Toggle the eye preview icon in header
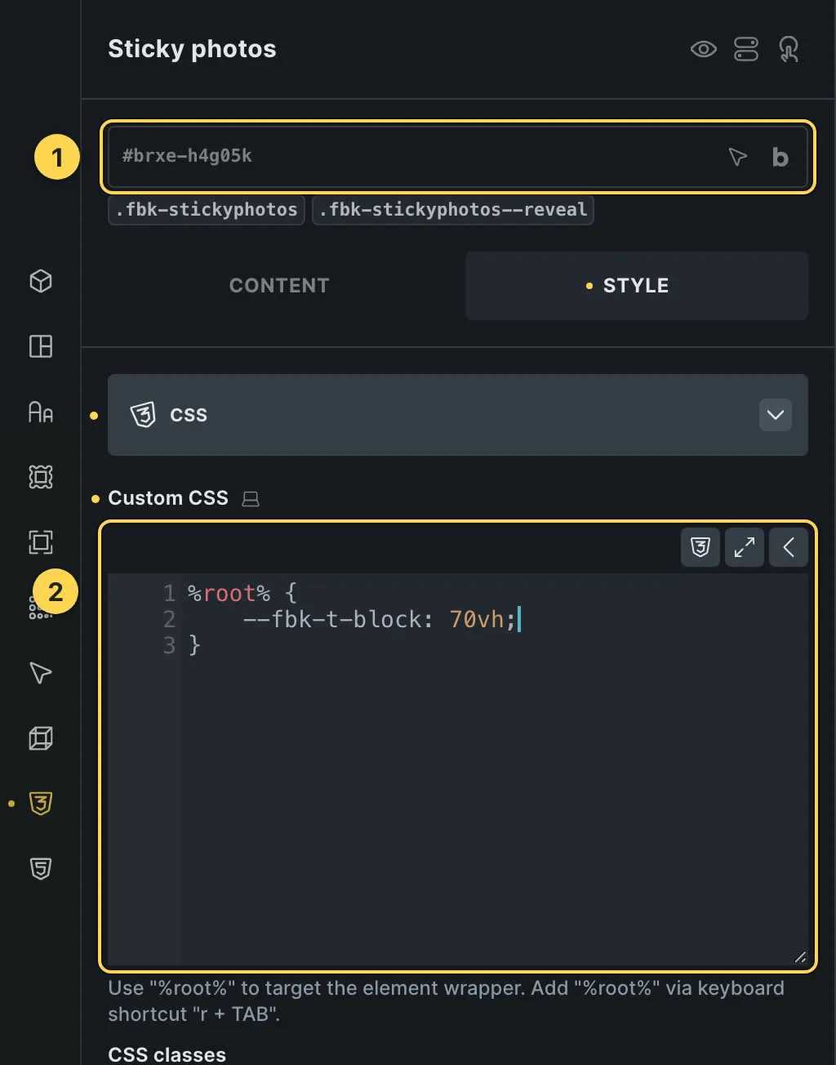836x1065 pixels. click(x=703, y=49)
